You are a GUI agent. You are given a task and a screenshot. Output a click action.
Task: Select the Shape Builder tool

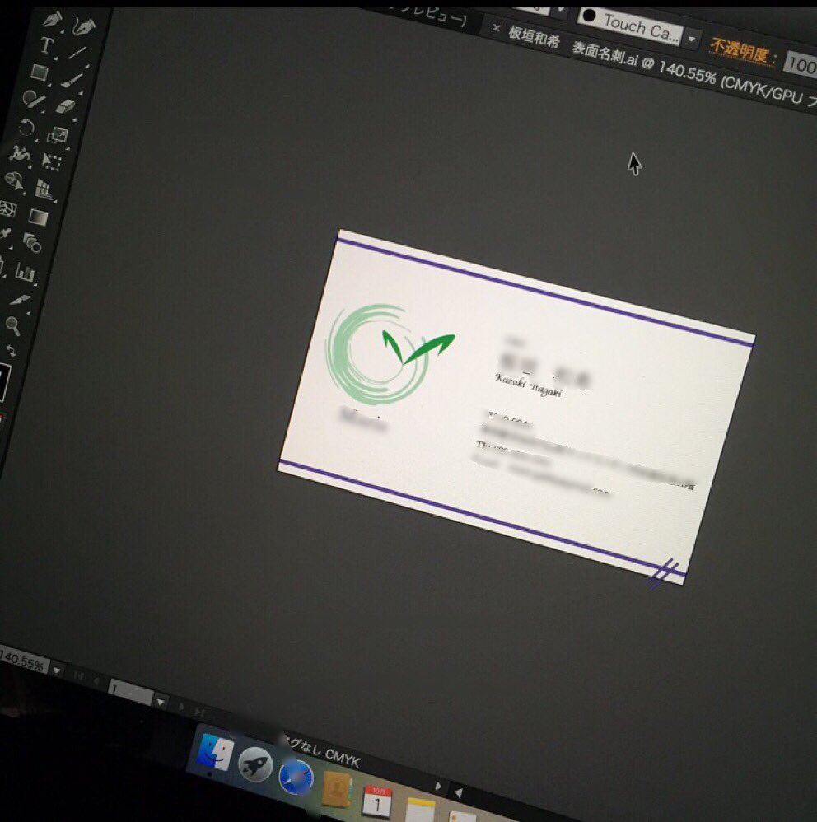(14, 182)
